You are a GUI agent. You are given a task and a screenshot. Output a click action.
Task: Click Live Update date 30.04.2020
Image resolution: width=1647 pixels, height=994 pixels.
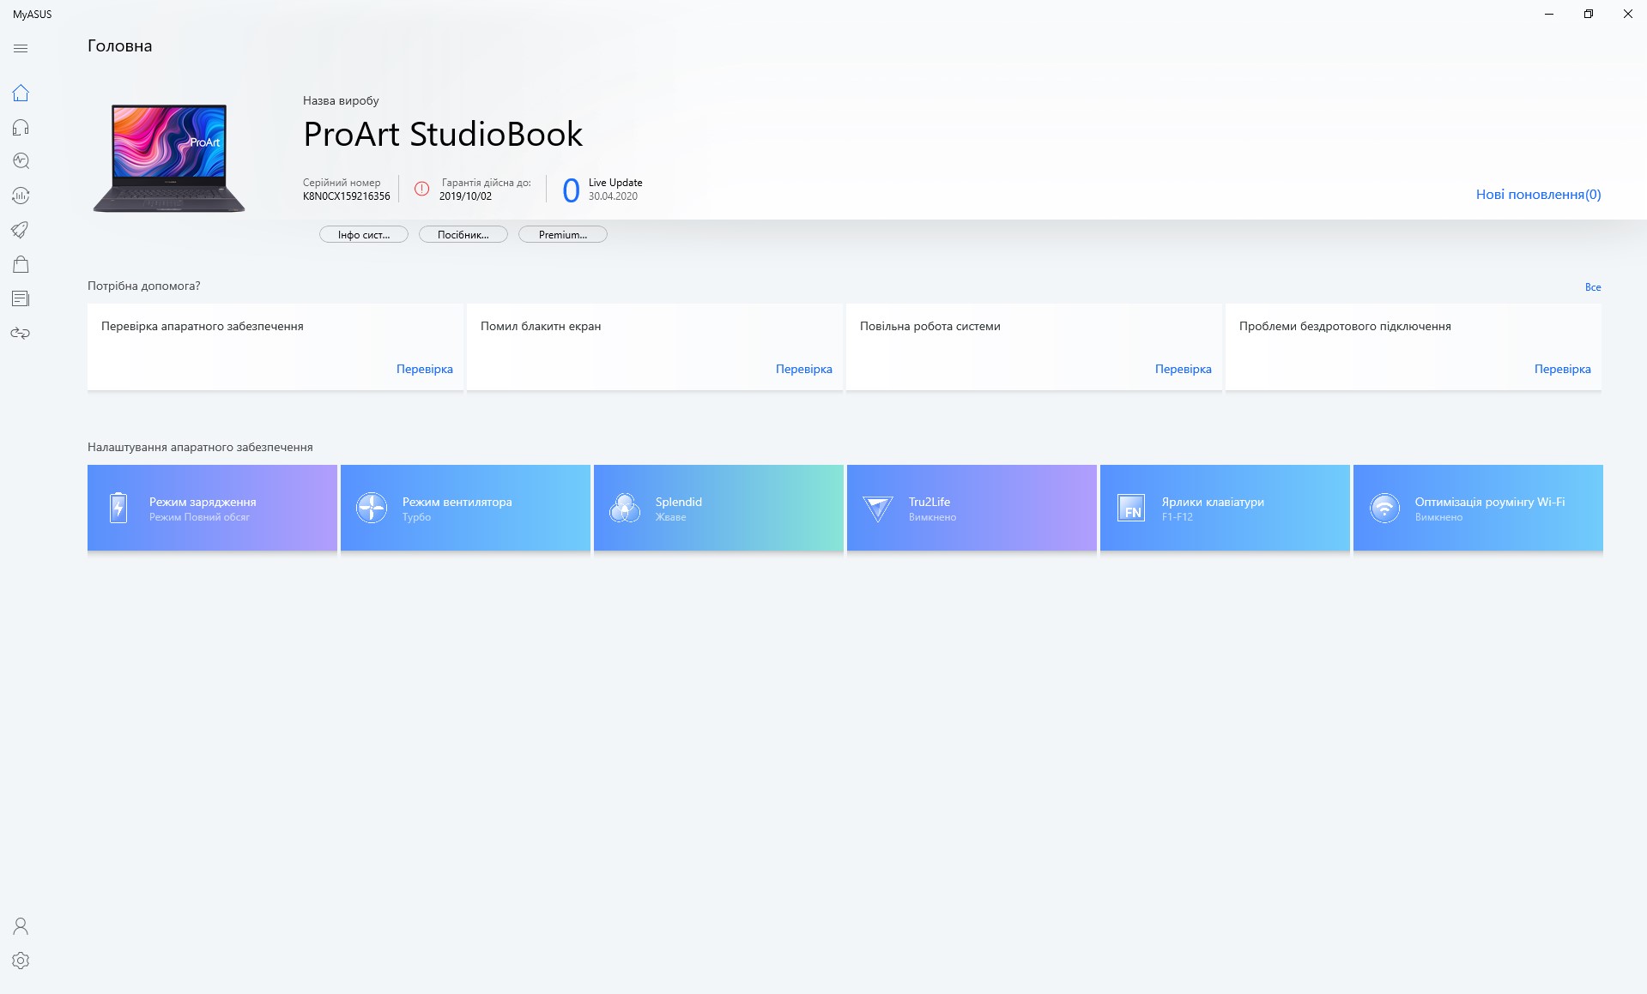613,196
